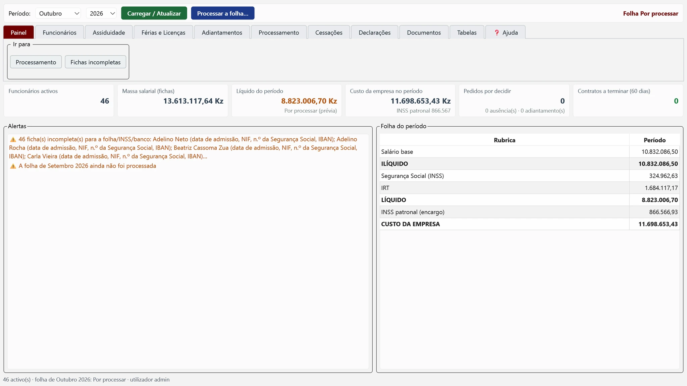Open the Cessações tab
Screen dimensions: 687x386
coord(329,33)
